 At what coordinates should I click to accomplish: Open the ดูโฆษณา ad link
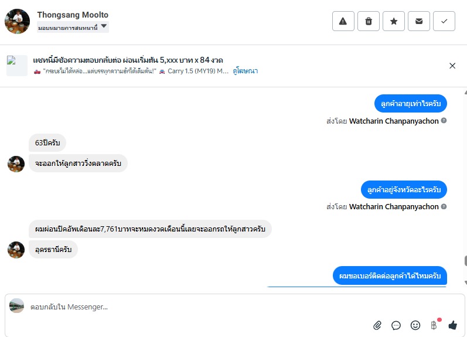pos(245,71)
